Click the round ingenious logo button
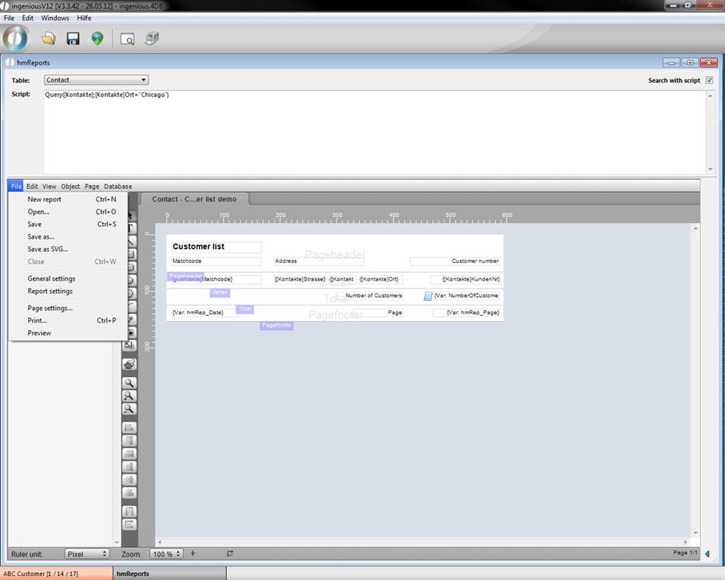The image size is (725, 580). point(16,38)
